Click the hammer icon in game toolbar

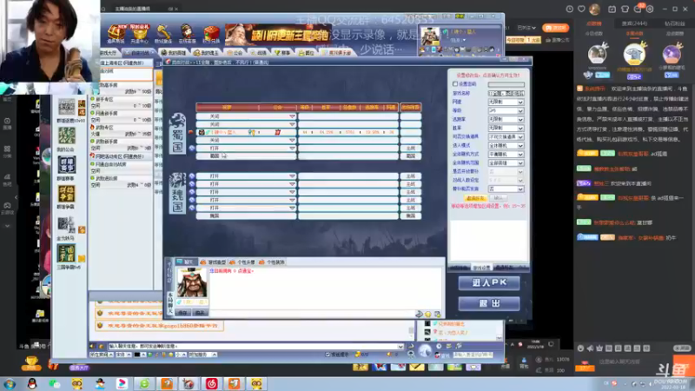163,34
